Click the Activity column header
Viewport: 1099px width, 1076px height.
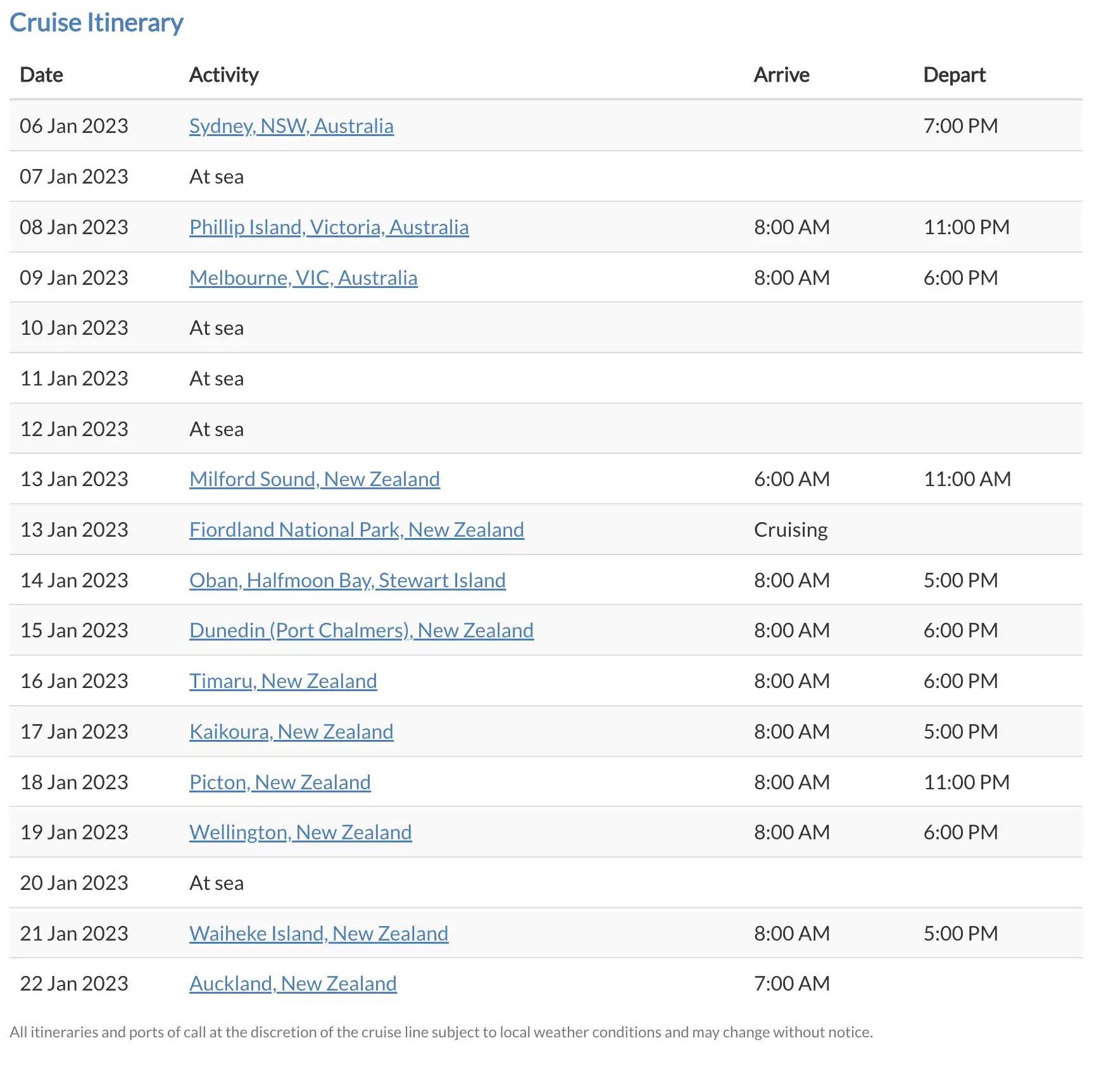223,75
